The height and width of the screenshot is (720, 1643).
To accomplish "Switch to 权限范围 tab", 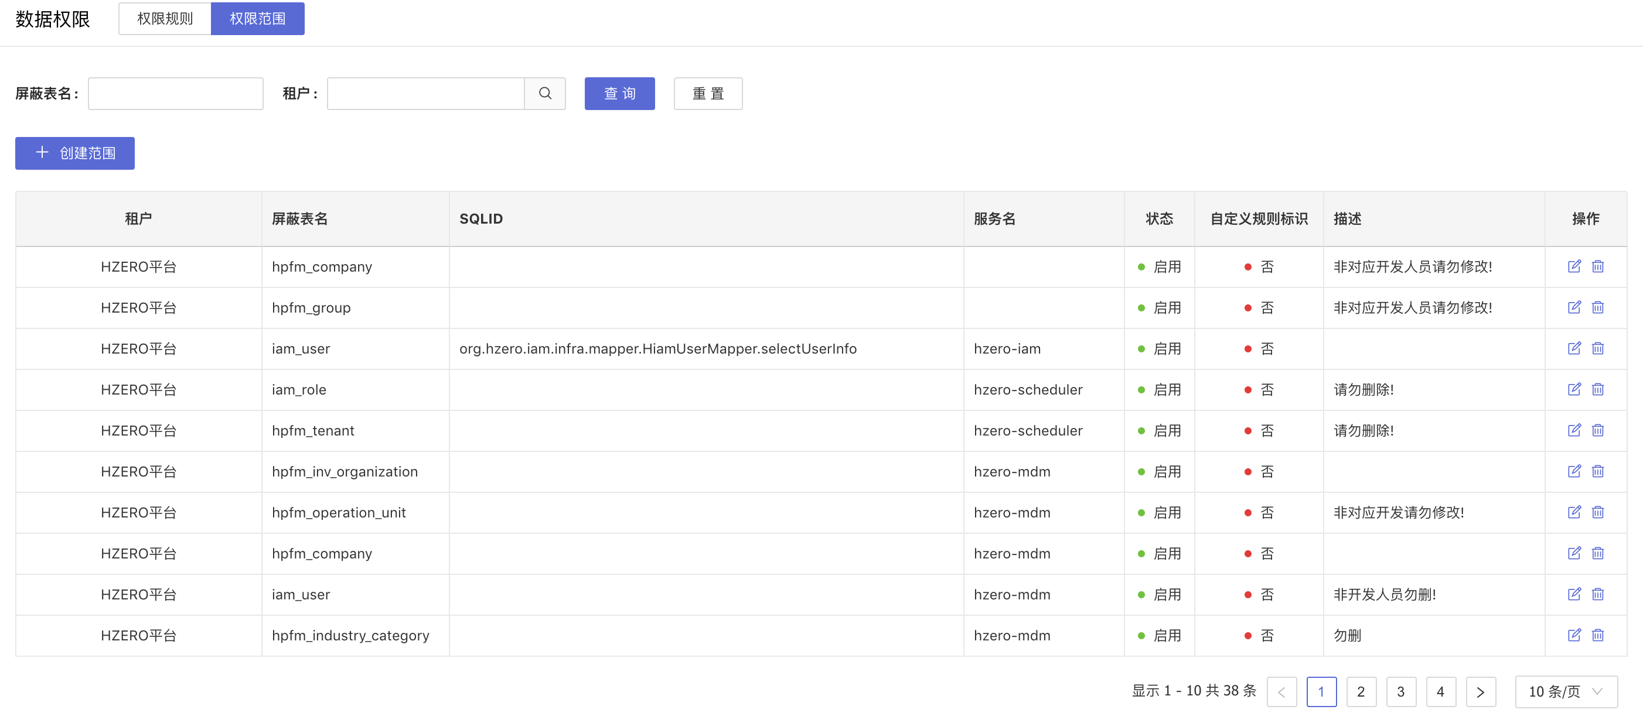I will click(x=257, y=18).
